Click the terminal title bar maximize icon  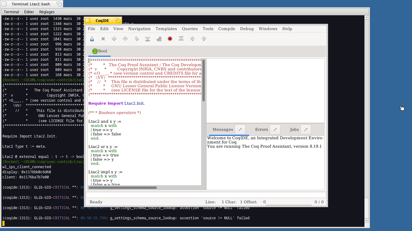pos(59,4)
